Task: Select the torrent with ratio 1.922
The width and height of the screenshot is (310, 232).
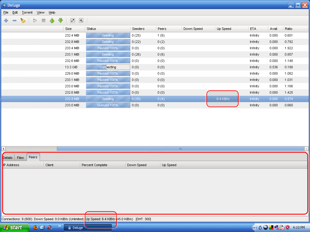Action: [155, 48]
